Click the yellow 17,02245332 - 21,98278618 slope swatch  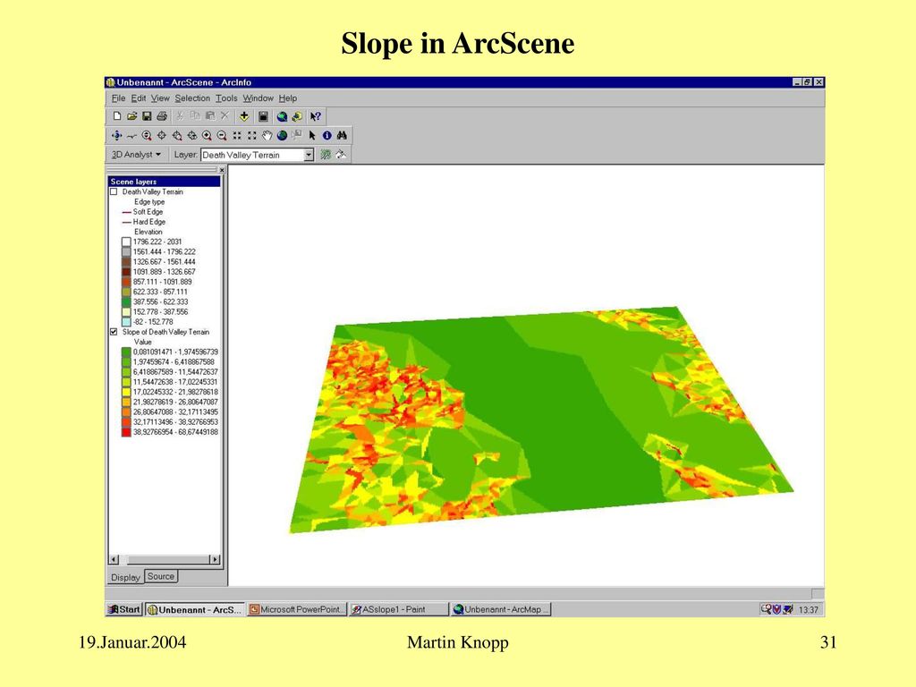126,392
